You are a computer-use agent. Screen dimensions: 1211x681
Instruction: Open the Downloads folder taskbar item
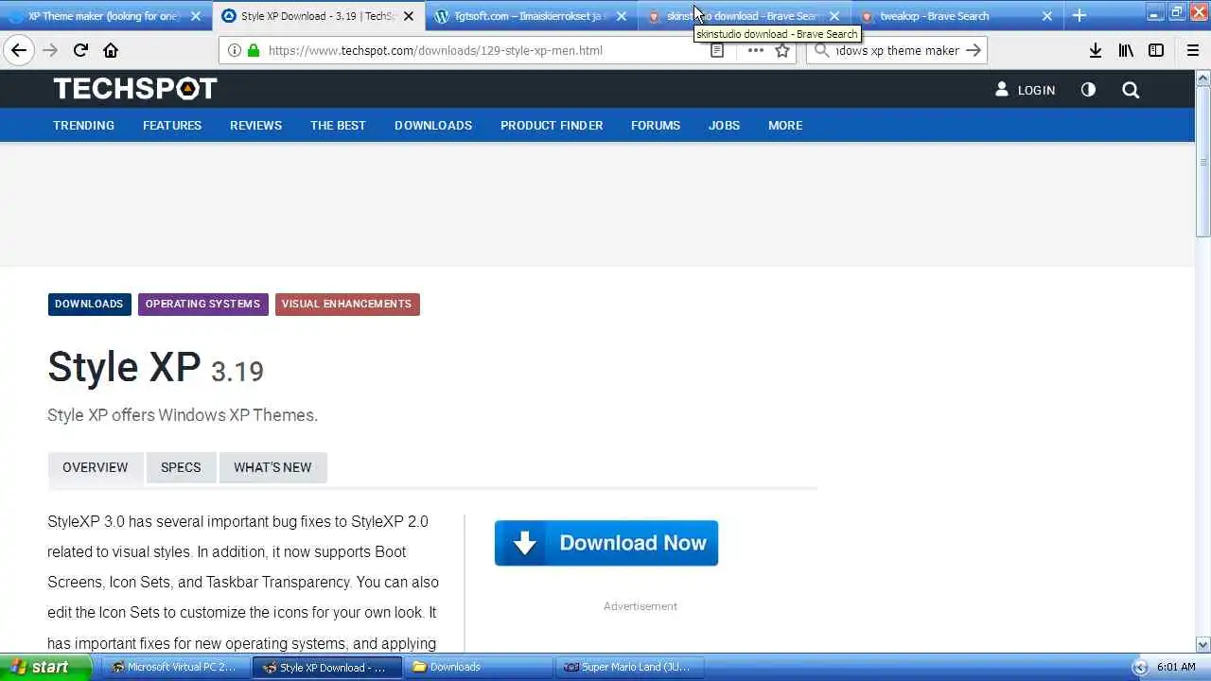(x=478, y=667)
